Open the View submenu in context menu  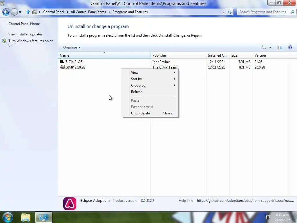(150, 72)
